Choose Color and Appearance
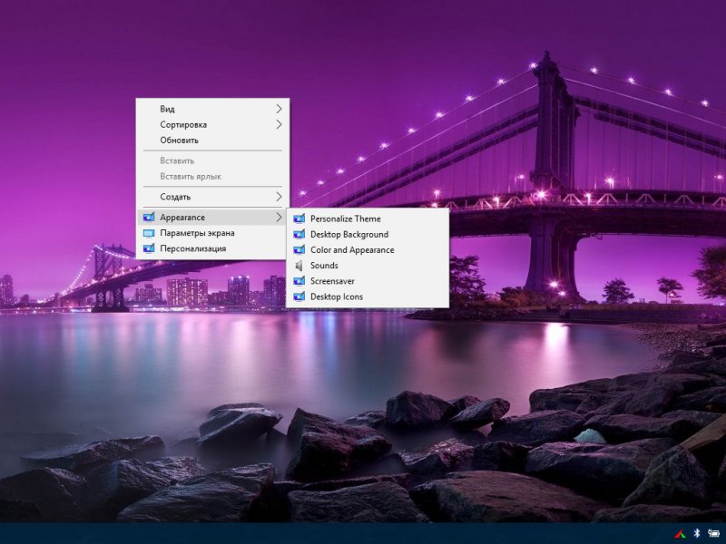Viewport: 726px width, 544px height. 368,250
